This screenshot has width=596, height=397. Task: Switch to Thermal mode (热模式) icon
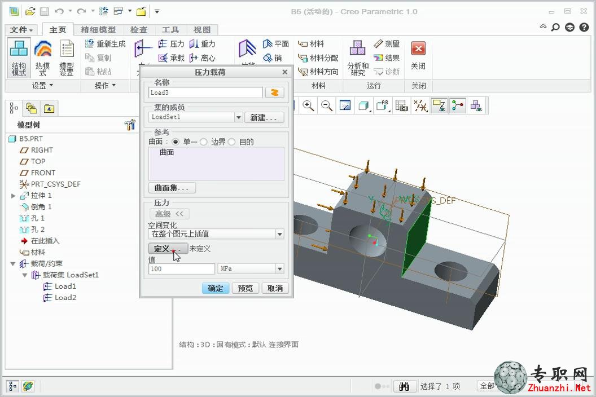[42, 58]
